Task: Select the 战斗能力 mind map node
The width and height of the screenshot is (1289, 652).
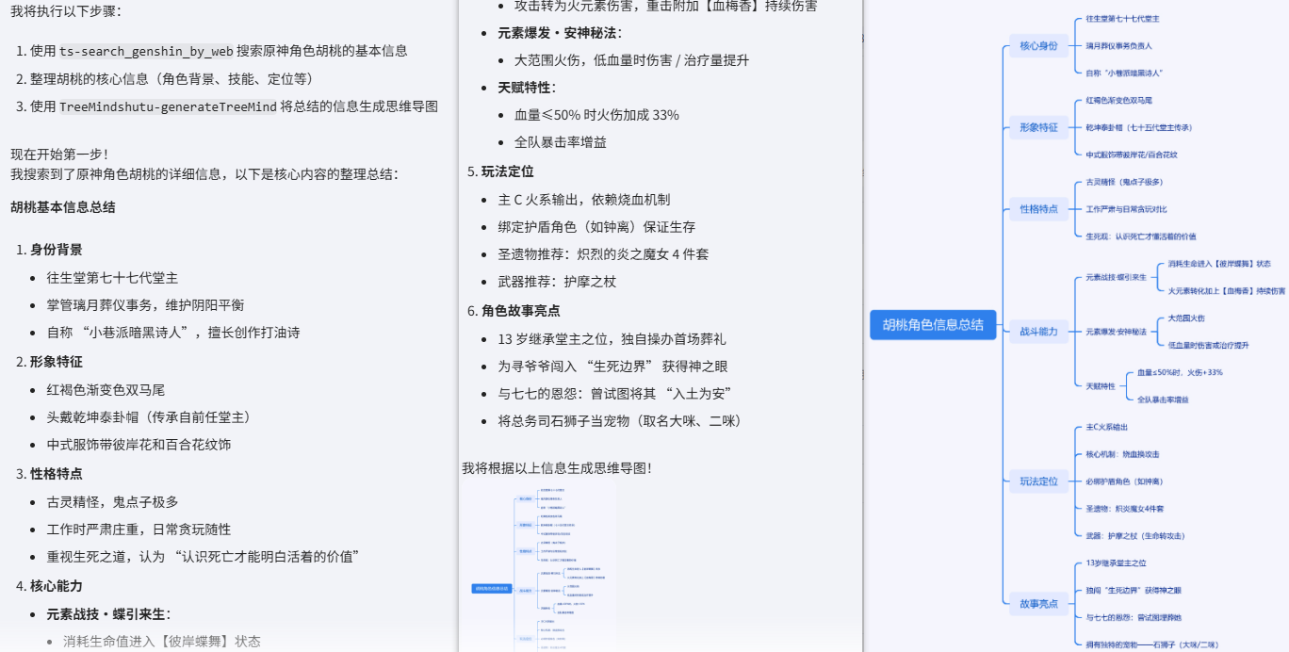Action: [x=1038, y=332]
